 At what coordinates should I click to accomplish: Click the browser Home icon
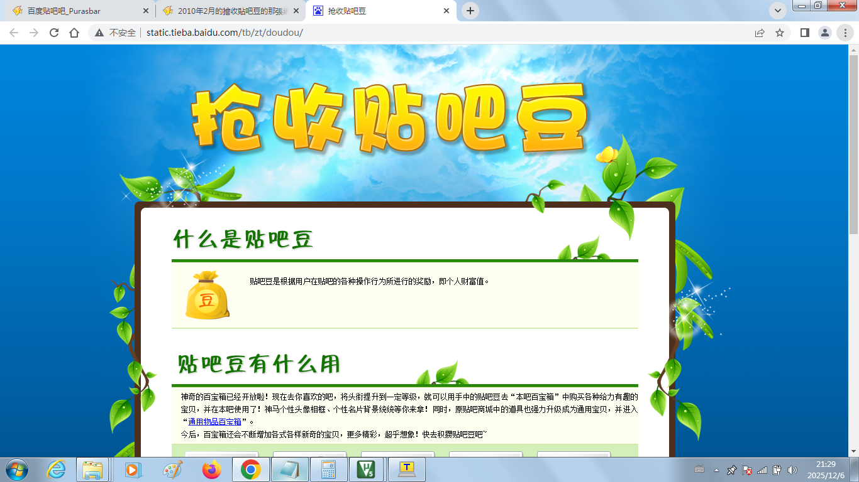point(74,33)
